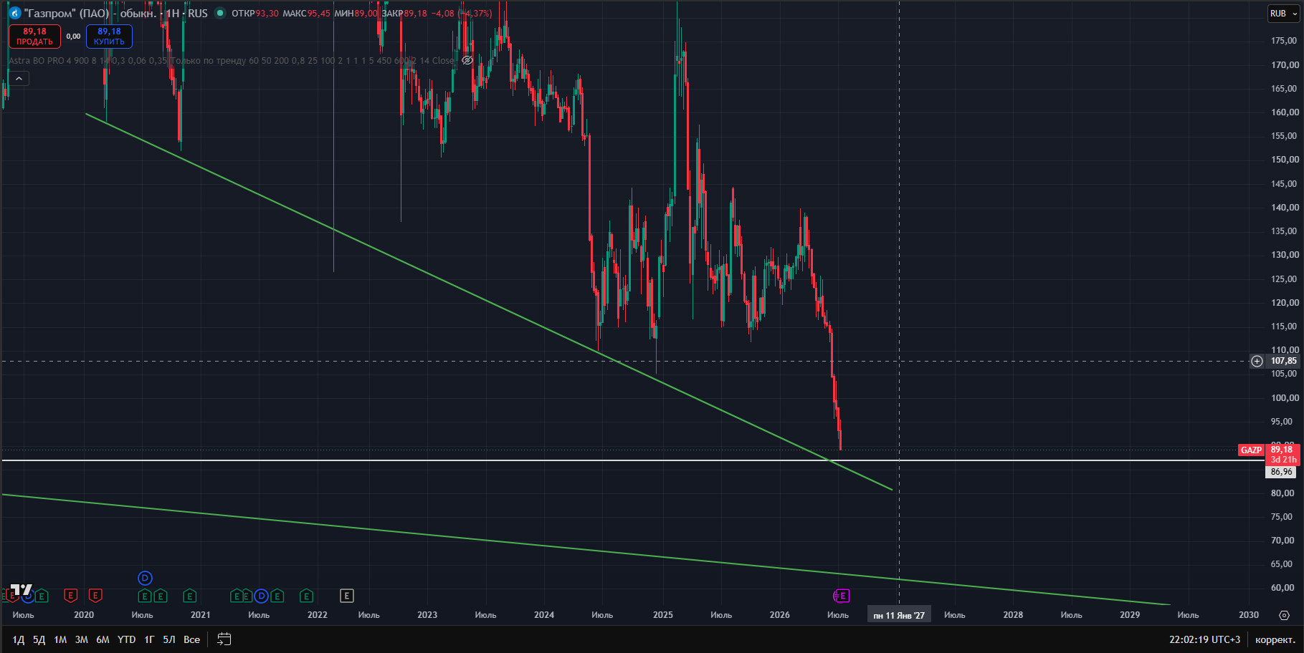This screenshot has height=653, width=1304.
Task: Select the 3М time range
Action: click(82, 639)
